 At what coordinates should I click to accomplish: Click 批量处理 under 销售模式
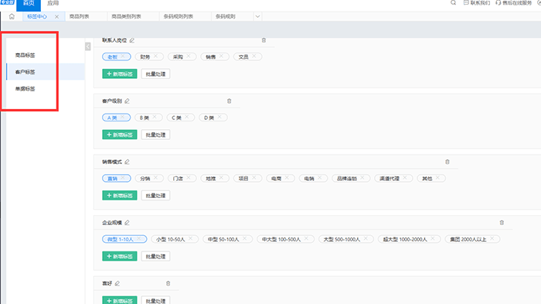[x=155, y=196]
